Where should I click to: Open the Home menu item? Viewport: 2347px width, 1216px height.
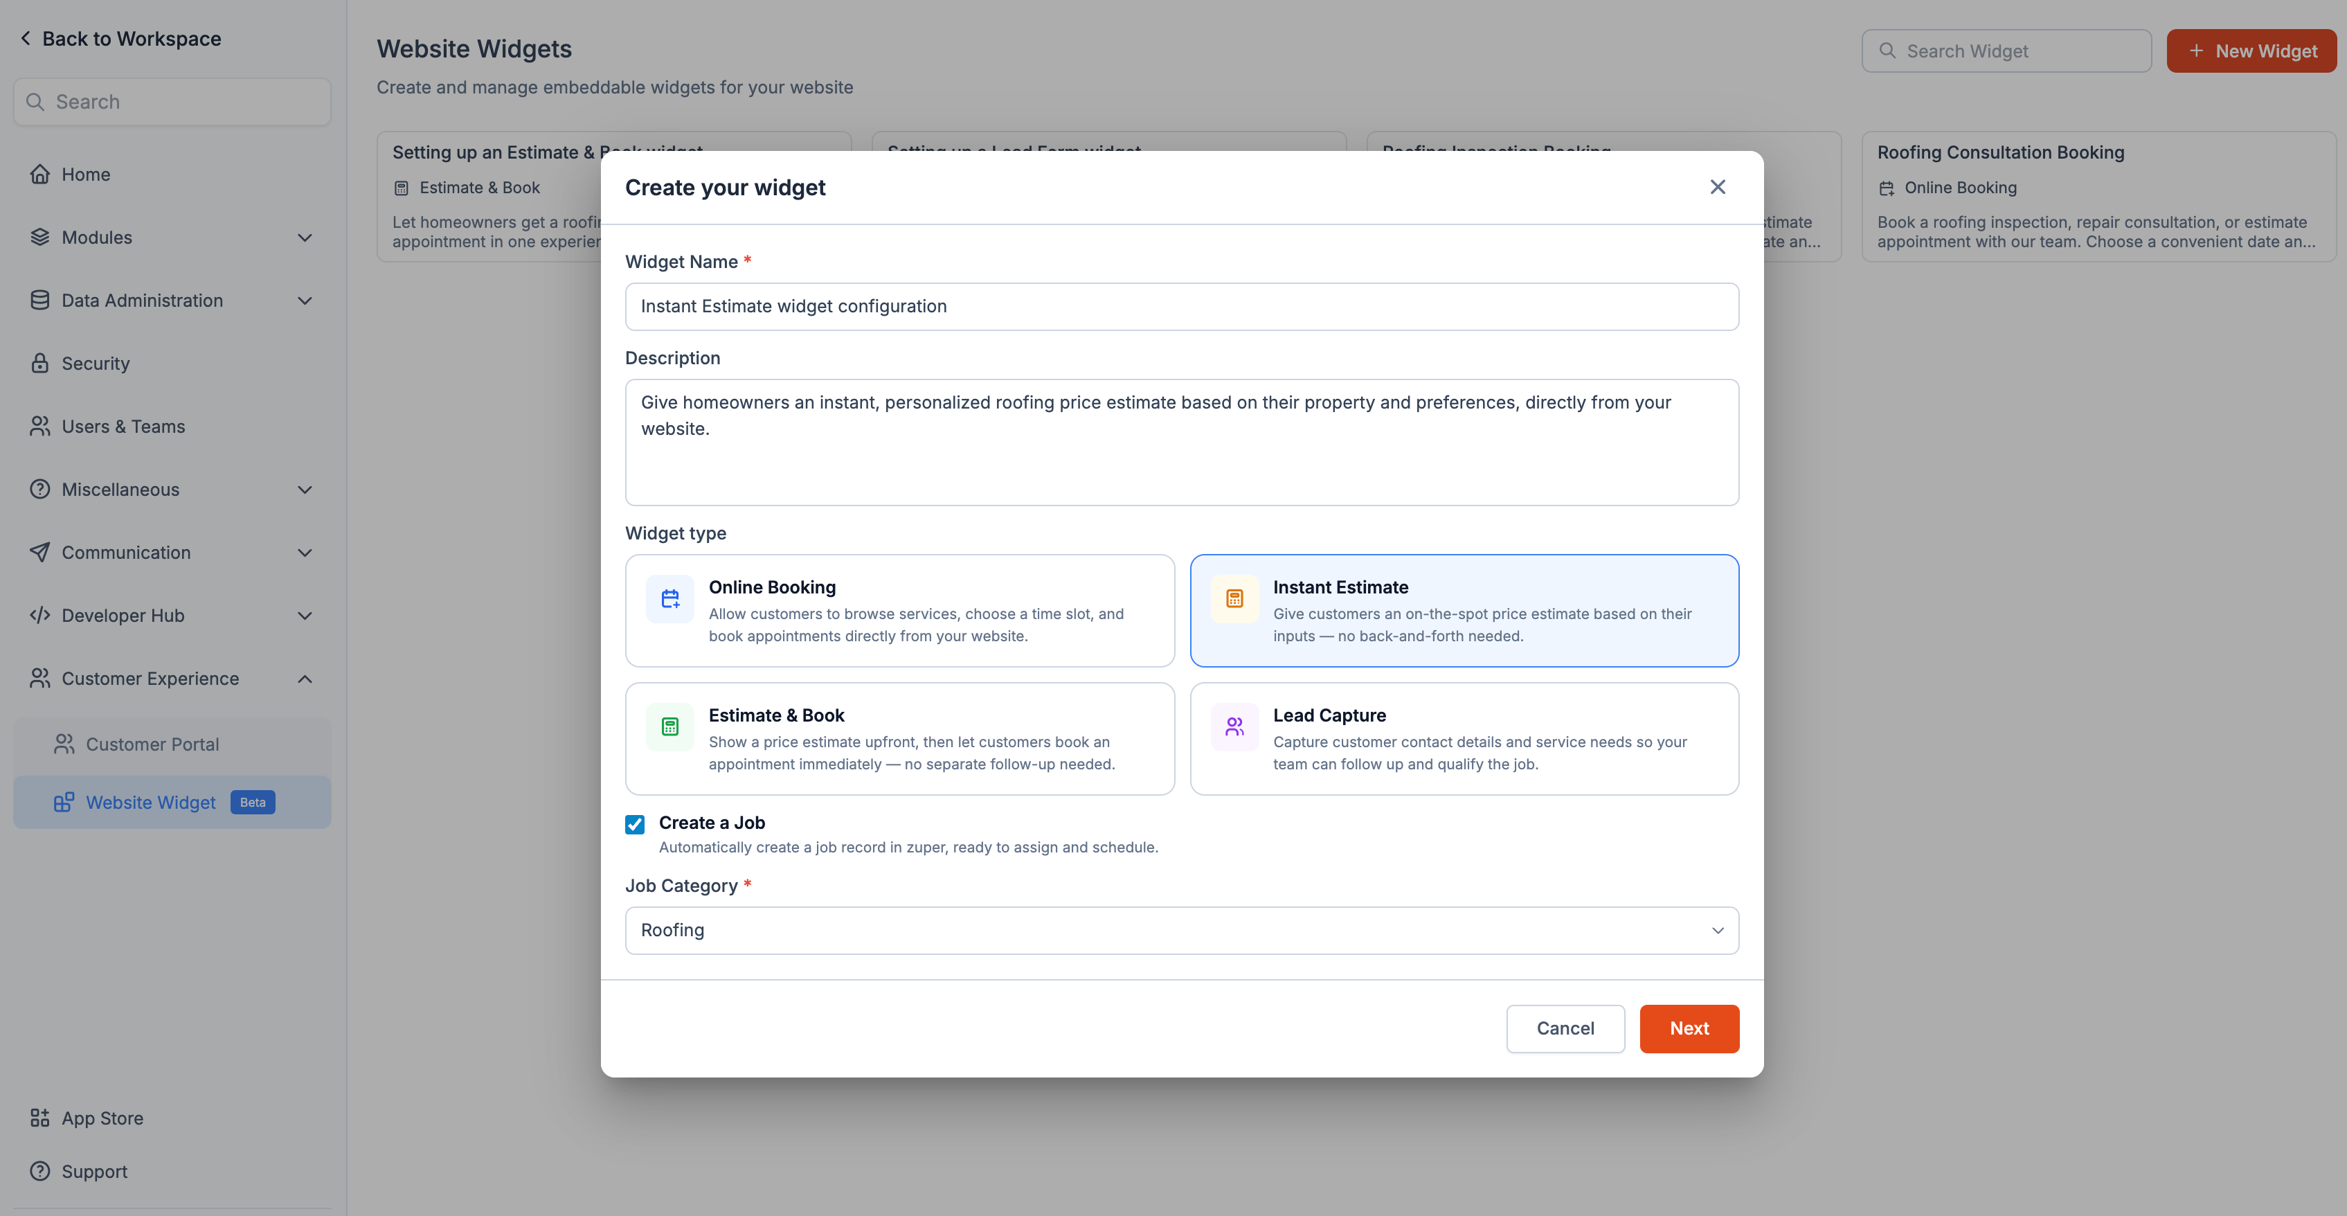pos(172,174)
